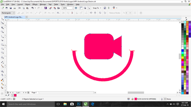191x107 pixels.
Task: Toggle full-screen preview icon
Action: click(x=76, y=8)
